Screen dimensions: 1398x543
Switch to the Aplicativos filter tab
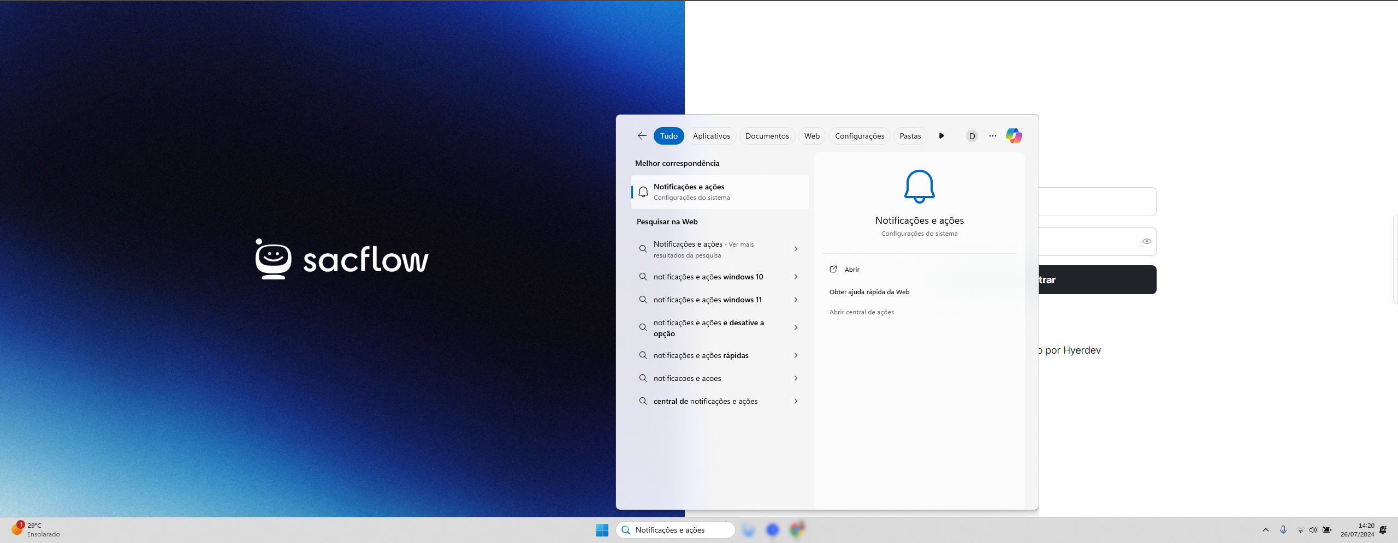[711, 136]
